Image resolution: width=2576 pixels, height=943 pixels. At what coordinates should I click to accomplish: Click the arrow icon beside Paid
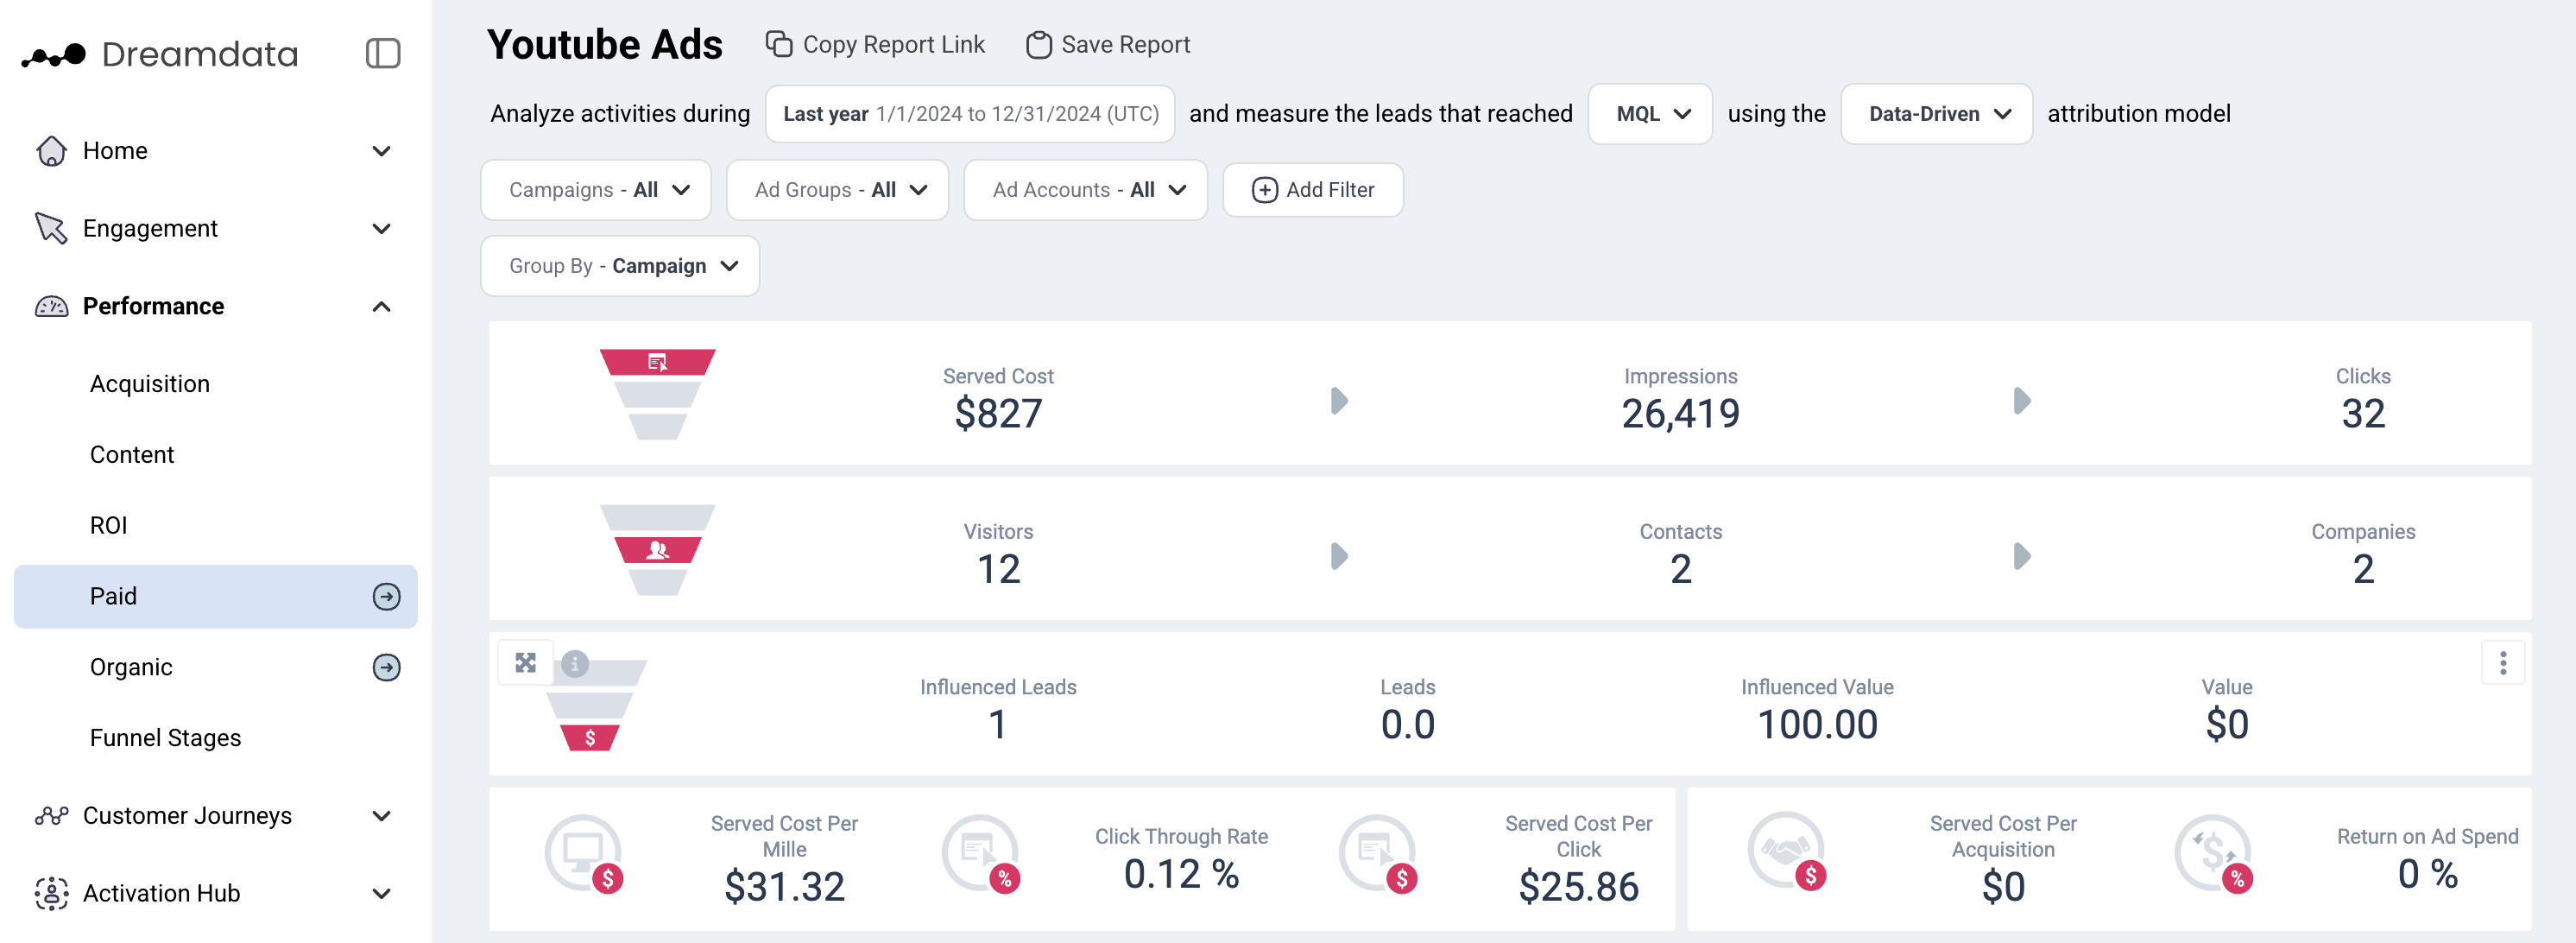tap(386, 596)
